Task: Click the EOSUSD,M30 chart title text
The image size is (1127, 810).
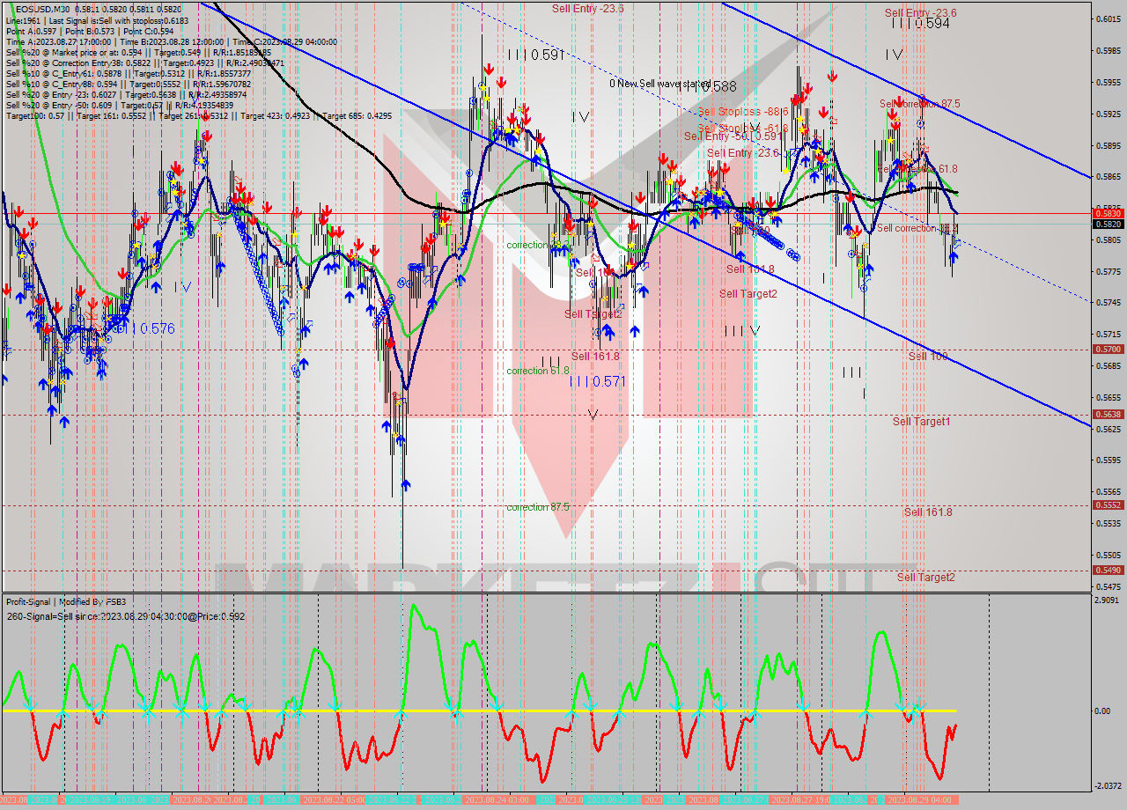Action: (44, 9)
